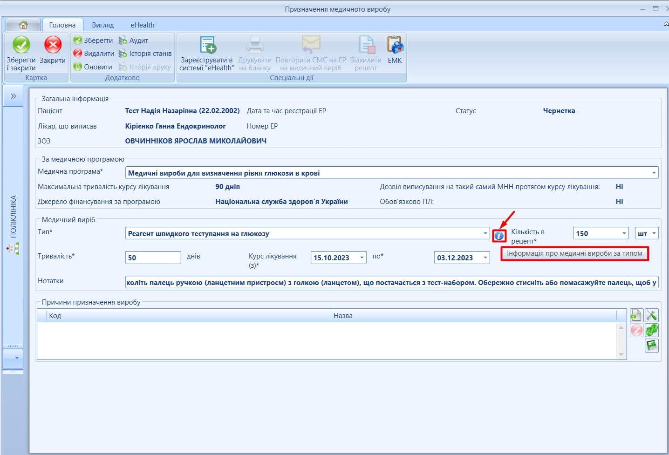Click red delete icon in reasons grid
This screenshot has width=669, height=455.
pyautogui.click(x=636, y=330)
